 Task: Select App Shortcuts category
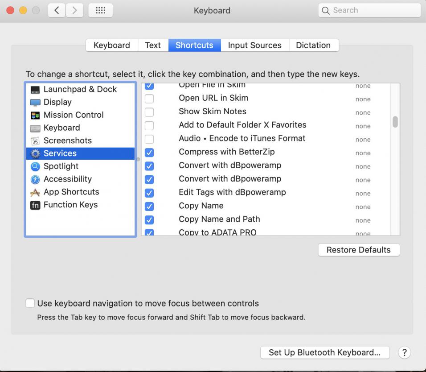tap(80, 192)
